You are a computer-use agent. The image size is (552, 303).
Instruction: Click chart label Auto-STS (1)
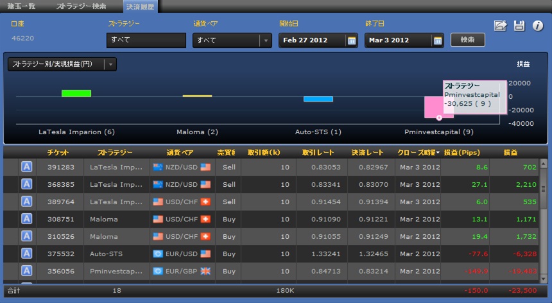[318, 132]
